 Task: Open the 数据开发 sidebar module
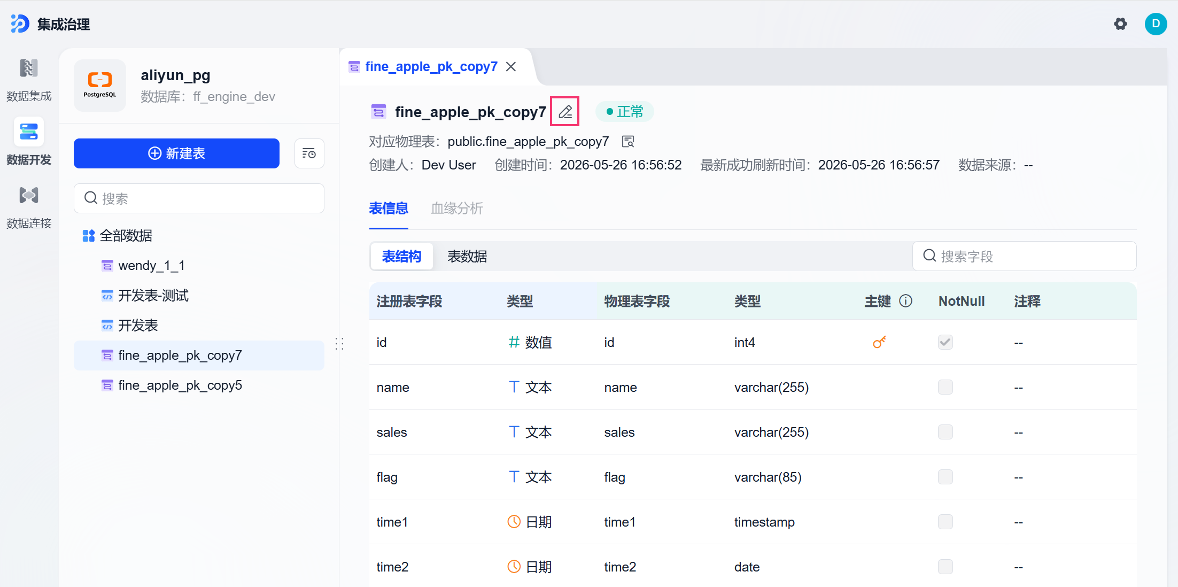tap(29, 143)
